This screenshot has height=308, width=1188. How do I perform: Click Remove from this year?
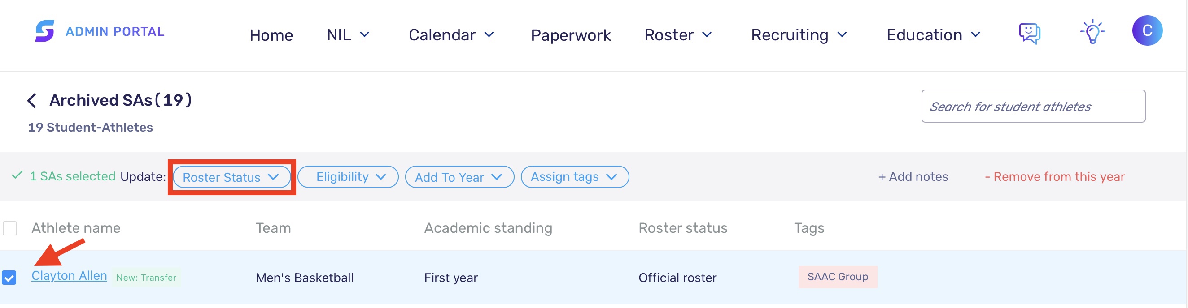click(x=1055, y=176)
